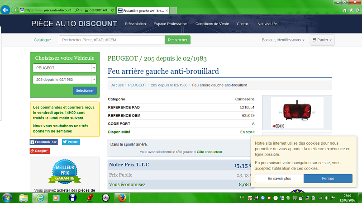Select the reference PAD value 5210551
Screen dimensions: 362x203
[x=247, y=107]
